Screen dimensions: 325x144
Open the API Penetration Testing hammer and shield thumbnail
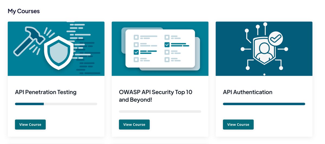pyautogui.click(x=56, y=49)
